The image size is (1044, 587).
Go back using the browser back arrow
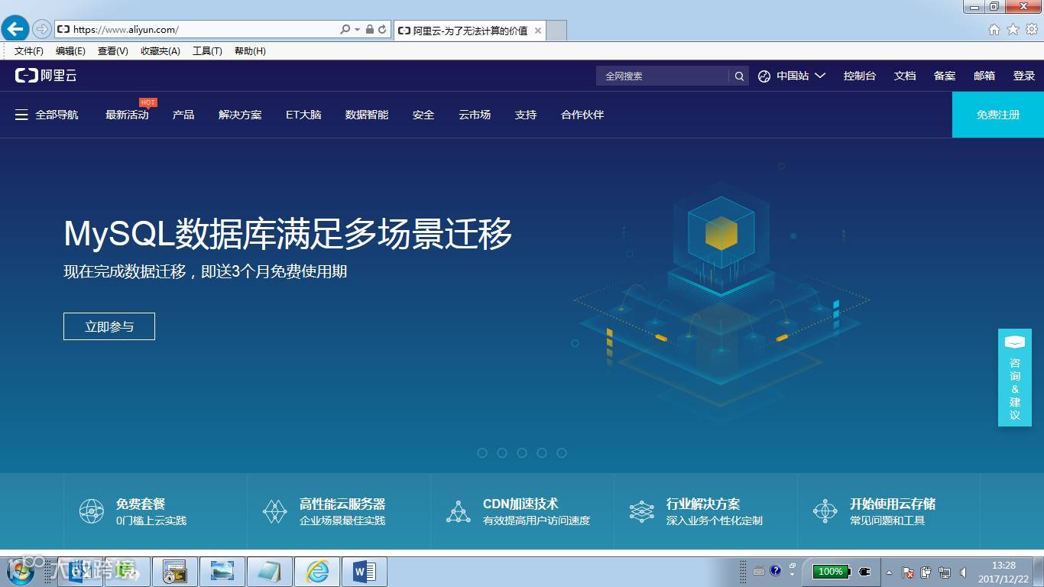coord(15,29)
